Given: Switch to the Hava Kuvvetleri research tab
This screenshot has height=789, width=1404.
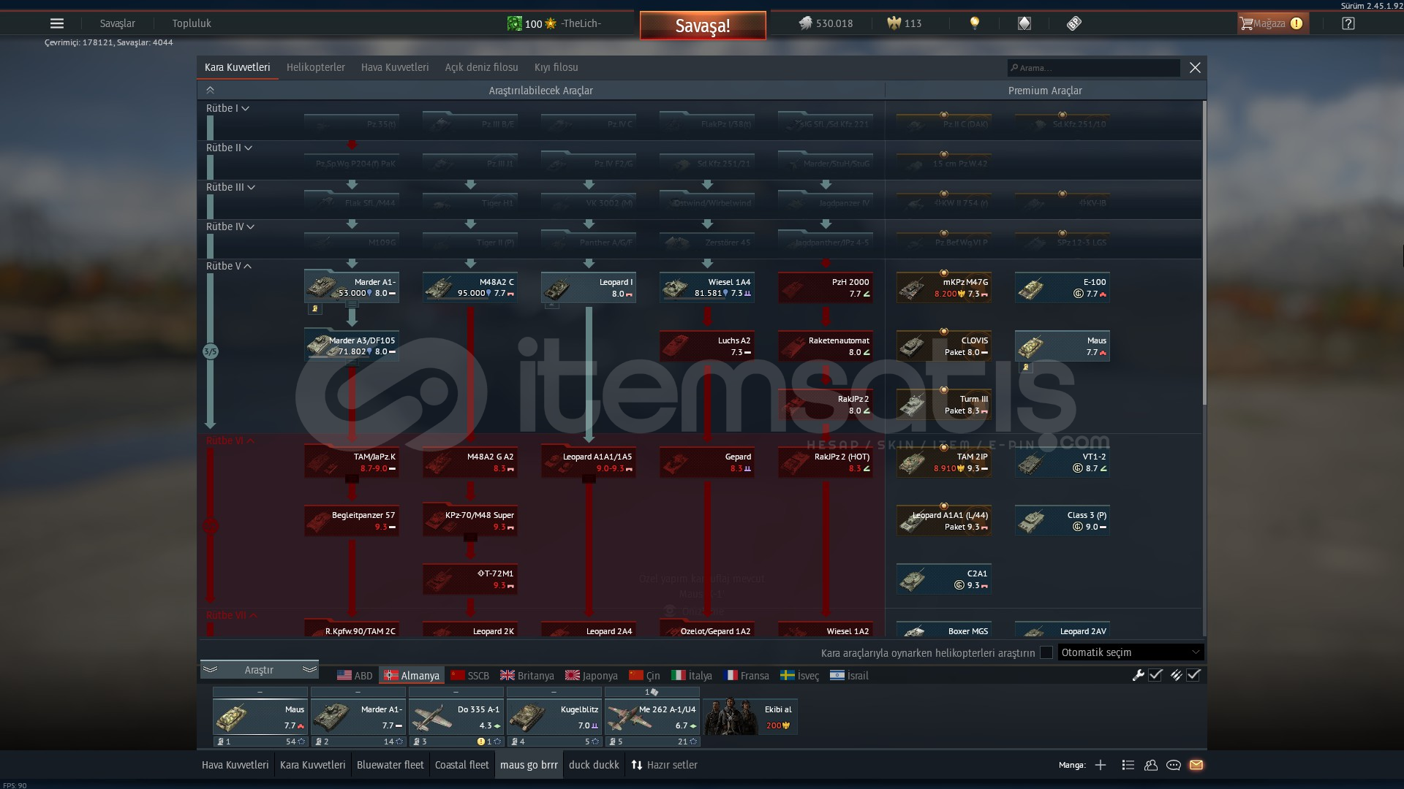Looking at the screenshot, I should tap(395, 67).
